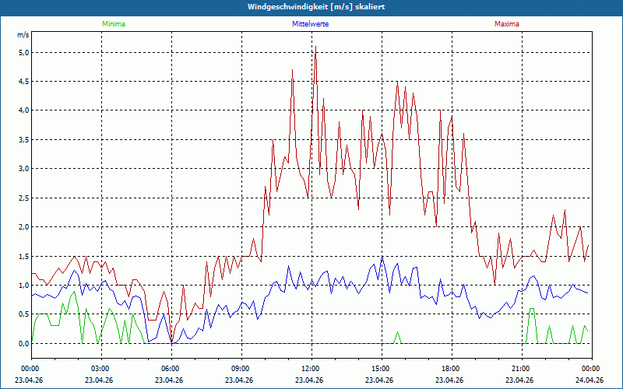Viewport: 623px width, 389px height.
Task: Select the 03:00 time axis label
Action: 100,368
